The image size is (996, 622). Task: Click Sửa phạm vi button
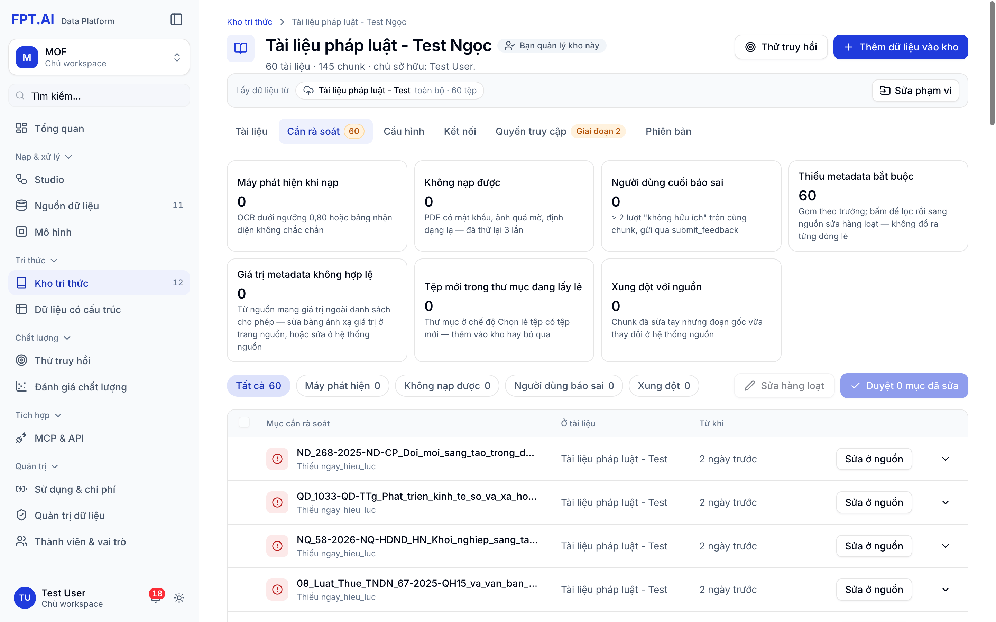pos(915,91)
